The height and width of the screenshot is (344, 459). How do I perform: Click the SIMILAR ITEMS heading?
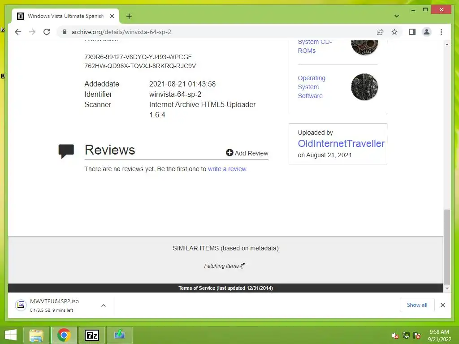click(x=226, y=248)
